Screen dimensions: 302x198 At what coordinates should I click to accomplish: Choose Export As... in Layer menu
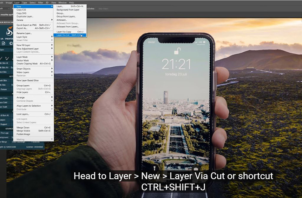point(33,28)
